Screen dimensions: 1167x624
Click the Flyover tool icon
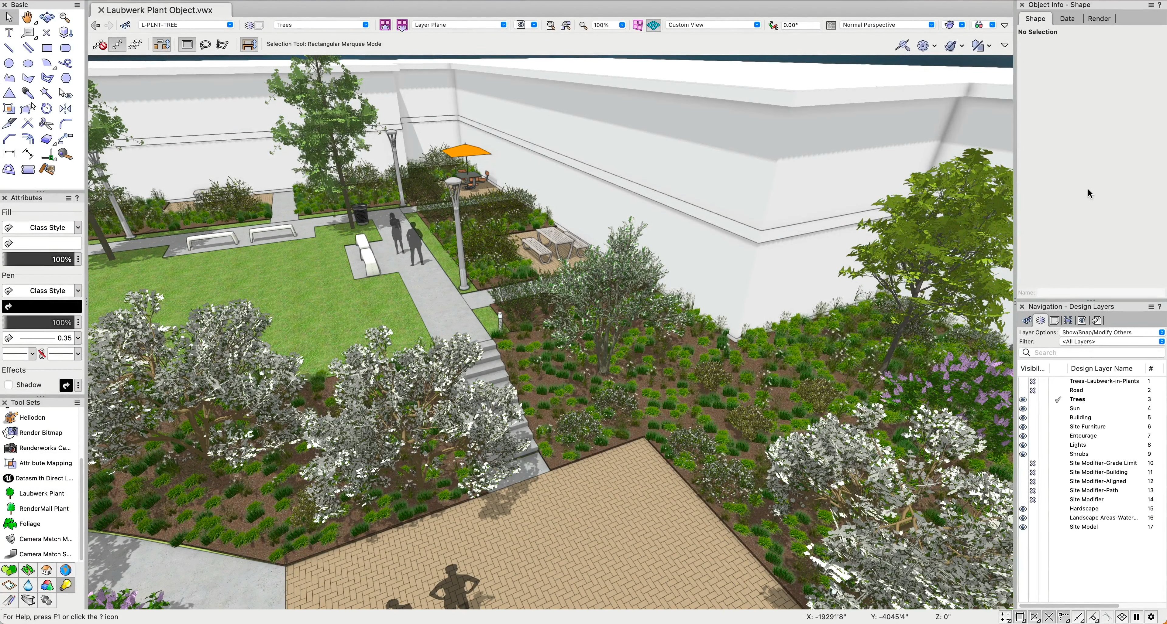tap(47, 18)
